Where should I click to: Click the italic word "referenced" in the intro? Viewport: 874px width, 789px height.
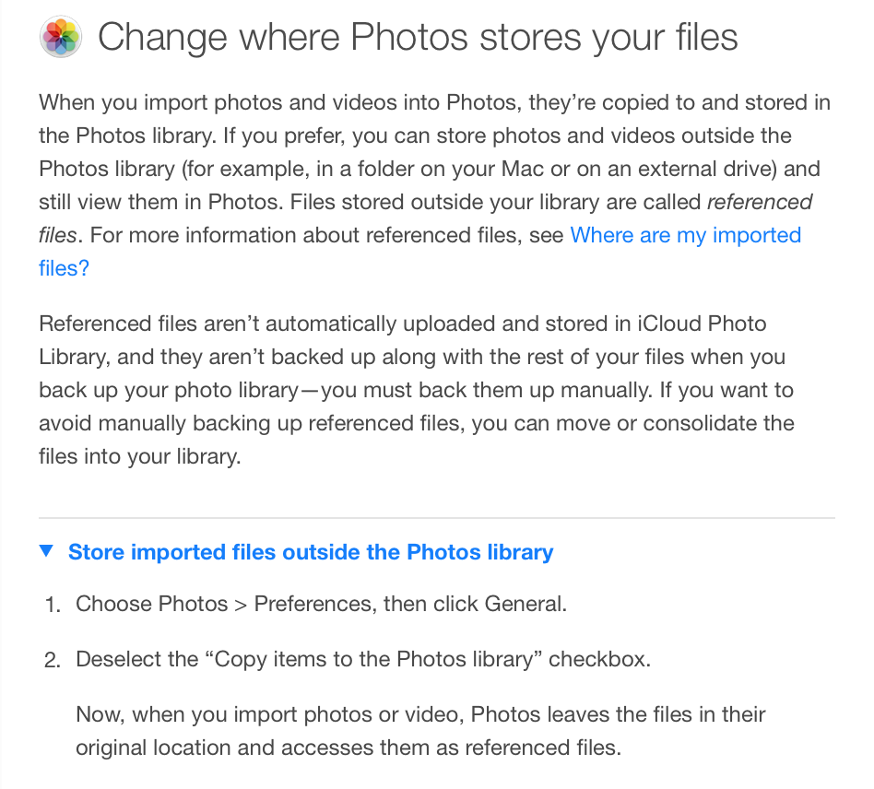point(759,202)
